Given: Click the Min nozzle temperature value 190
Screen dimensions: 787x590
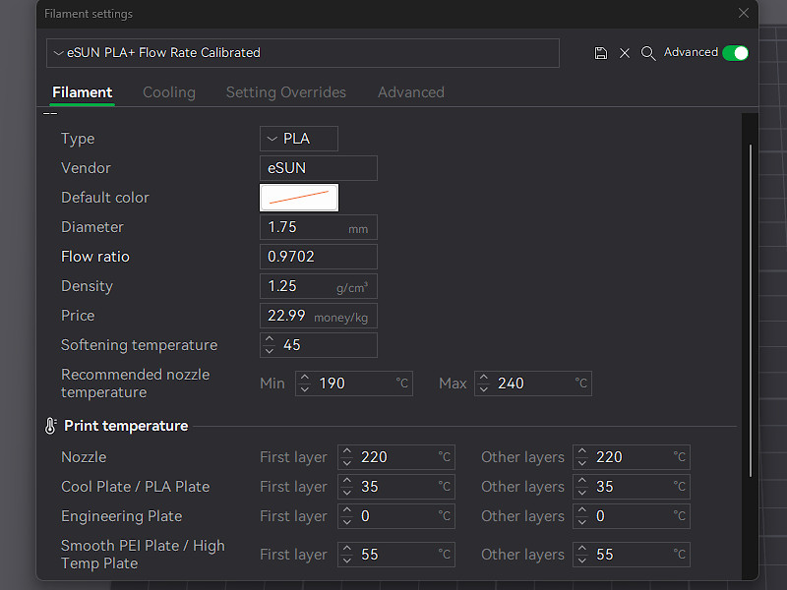Looking at the screenshot, I should [x=332, y=383].
